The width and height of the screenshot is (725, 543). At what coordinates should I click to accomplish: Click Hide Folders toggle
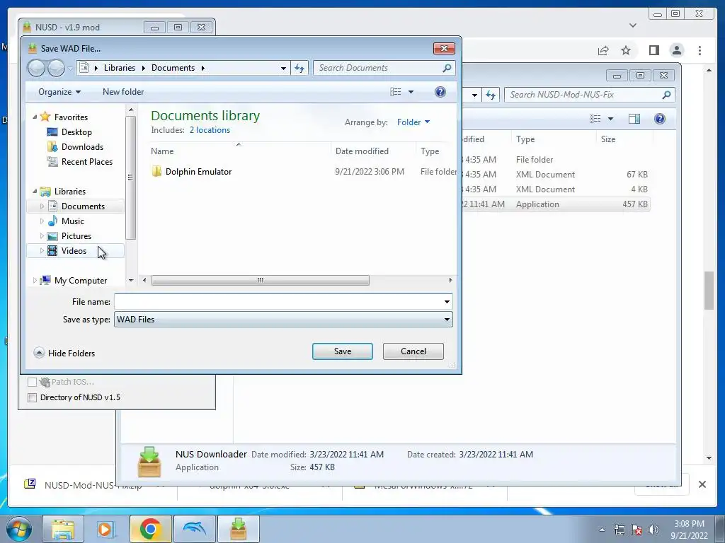(x=64, y=354)
